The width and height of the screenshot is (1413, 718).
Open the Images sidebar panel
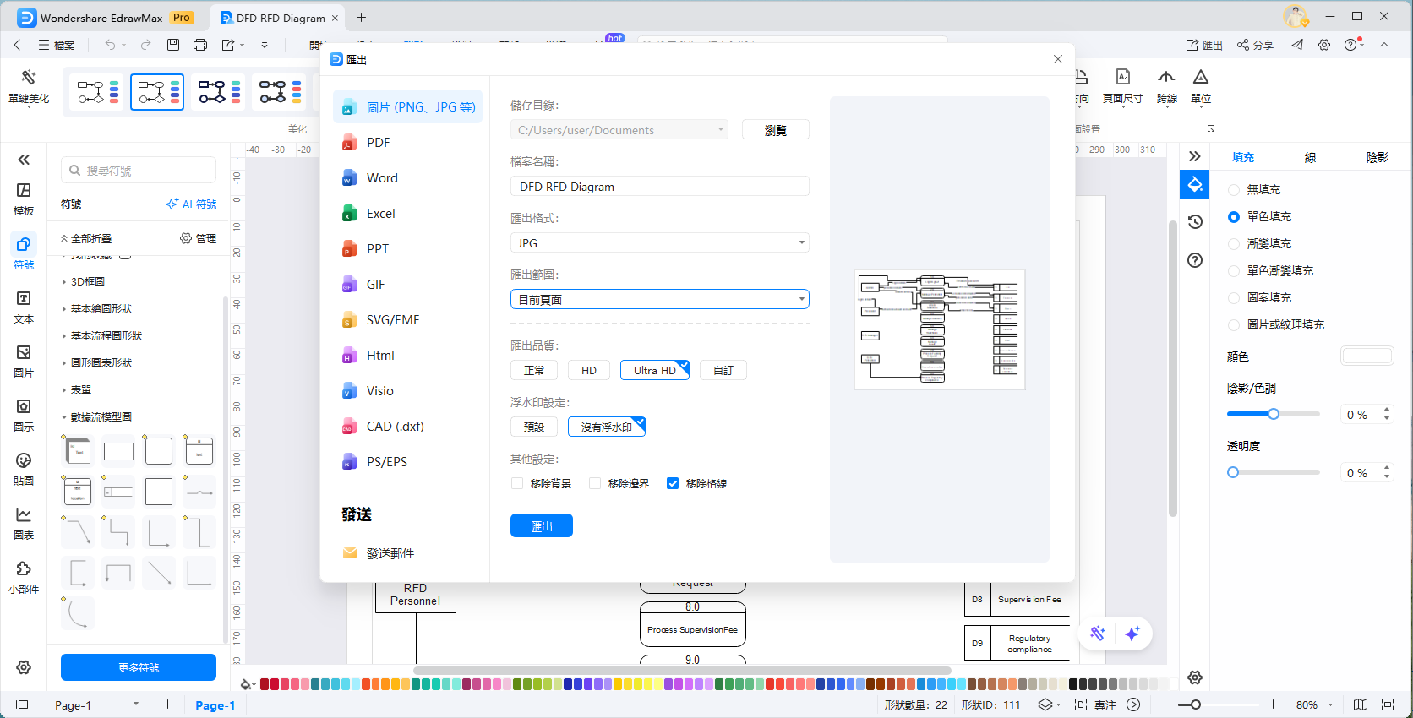coord(24,362)
